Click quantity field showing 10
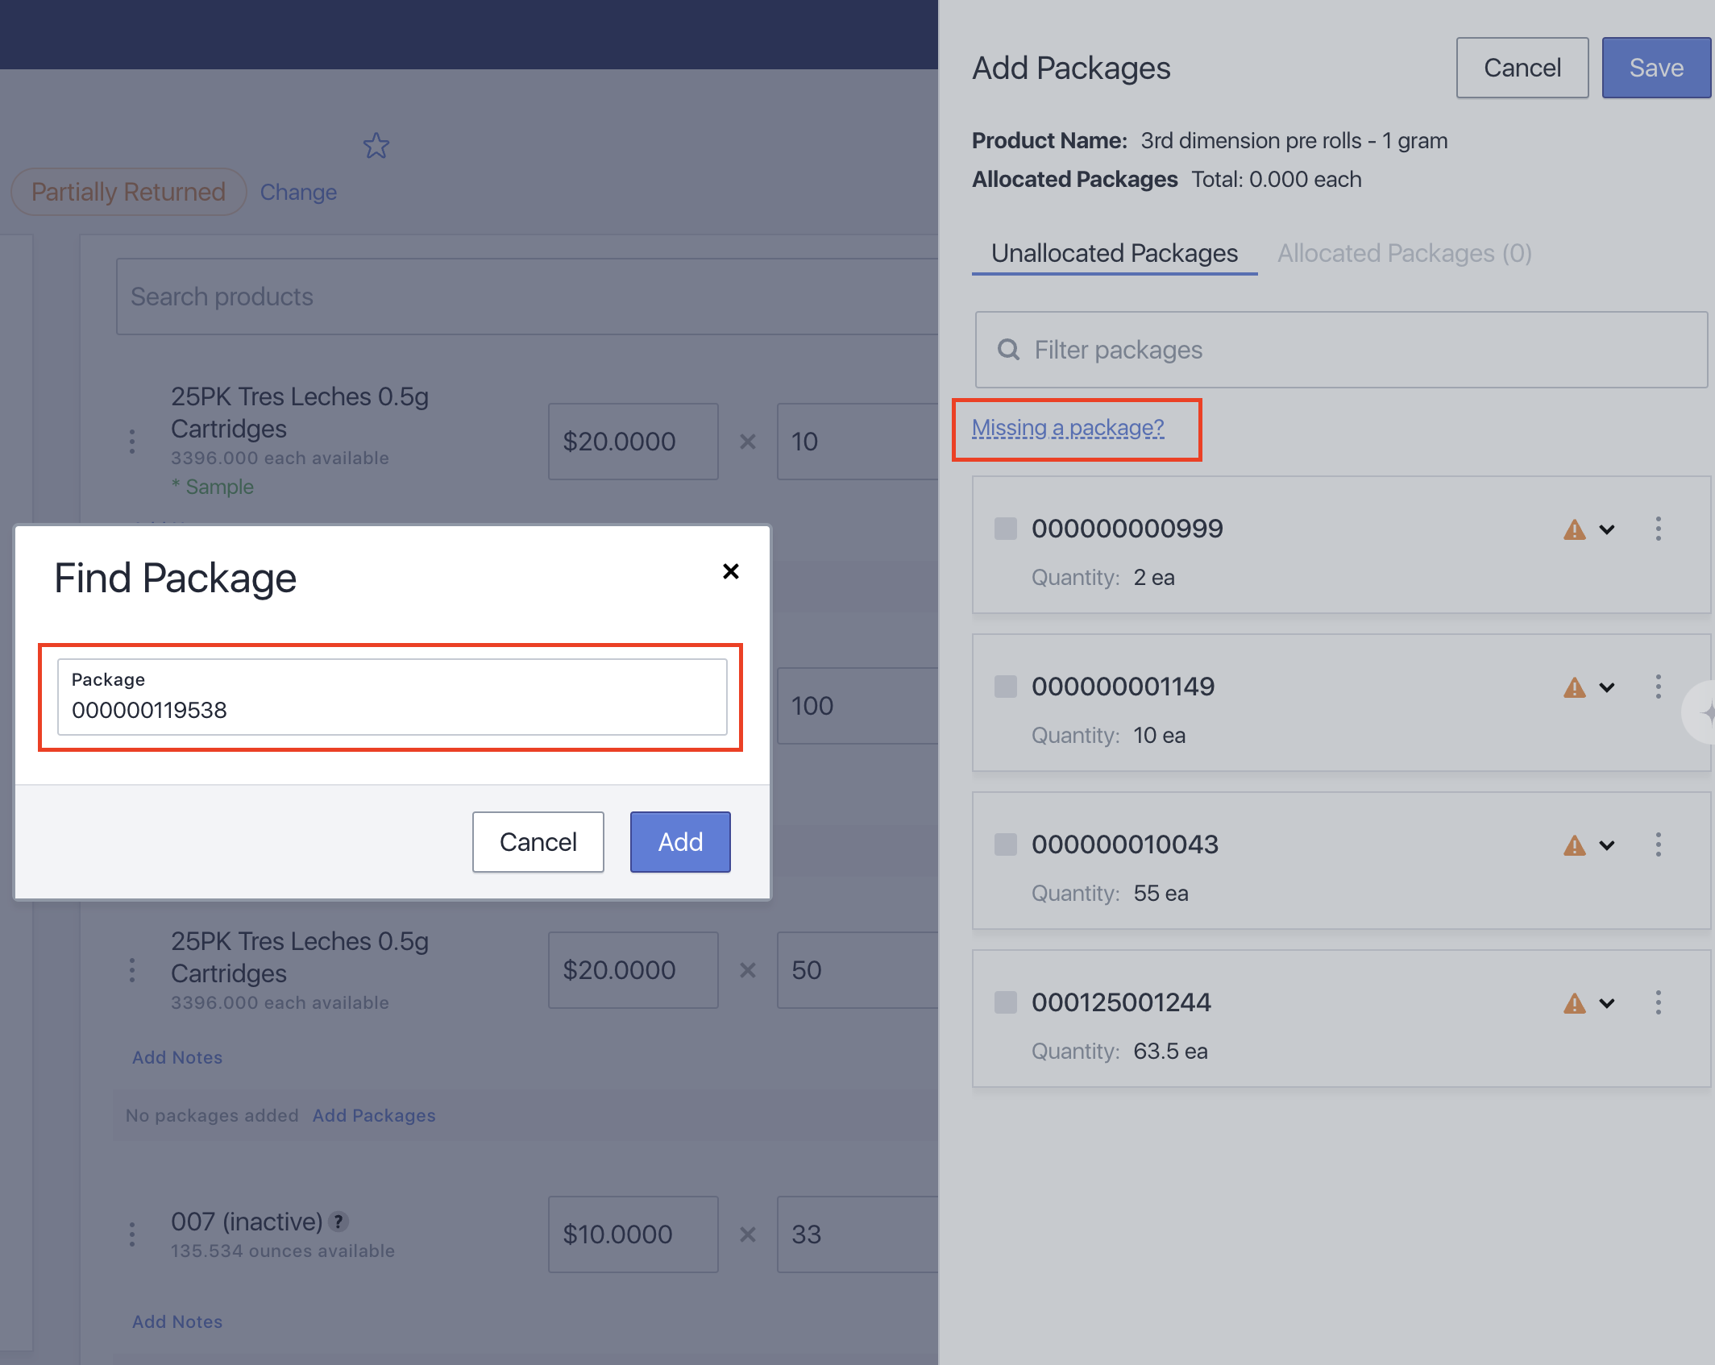This screenshot has width=1715, height=1365. (x=857, y=442)
